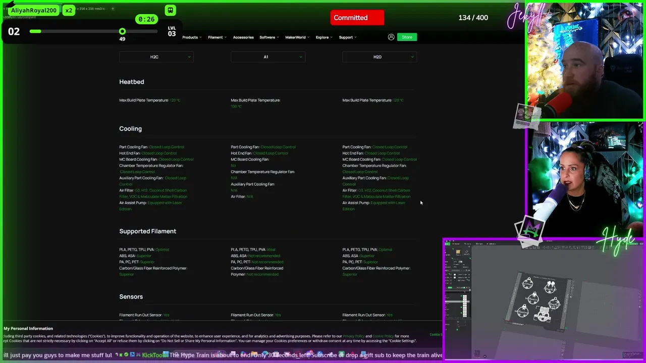
Task: Click the Hyde webcam feed
Action: (585, 179)
